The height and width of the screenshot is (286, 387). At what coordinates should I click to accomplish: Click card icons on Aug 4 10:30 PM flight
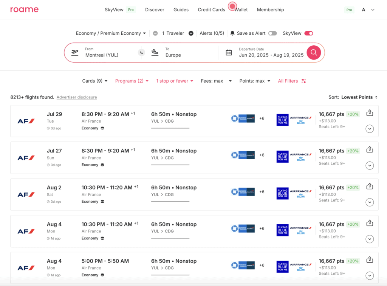243,229
